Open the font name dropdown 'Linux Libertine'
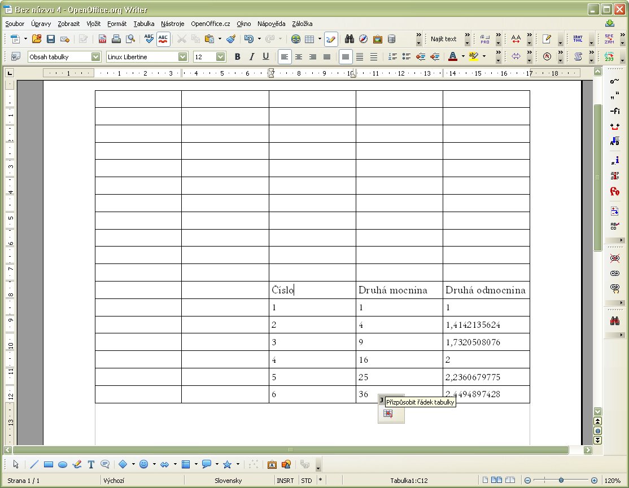 pos(182,56)
